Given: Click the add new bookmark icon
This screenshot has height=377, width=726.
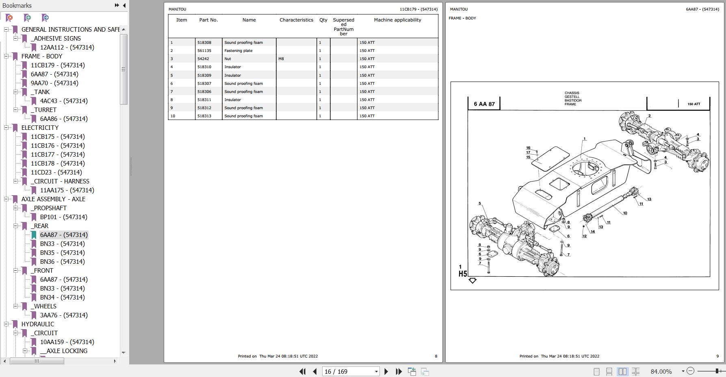Looking at the screenshot, I should [27, 18].
